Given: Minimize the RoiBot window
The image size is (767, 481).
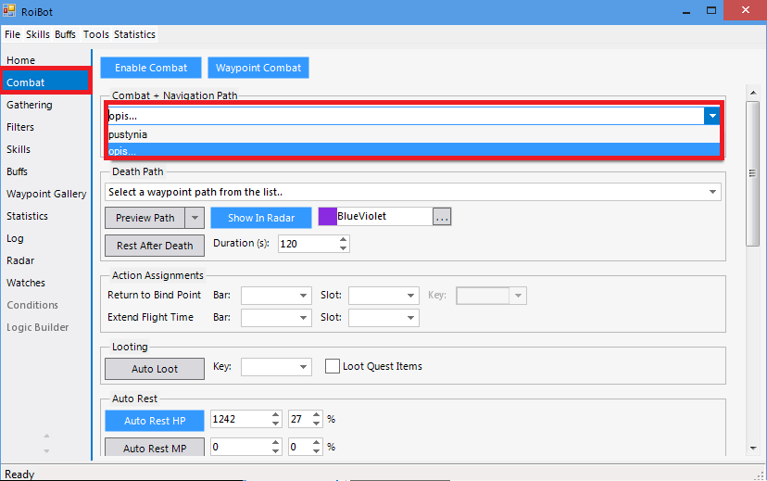Looking at the screenshot, I should (x=686, y=11).
